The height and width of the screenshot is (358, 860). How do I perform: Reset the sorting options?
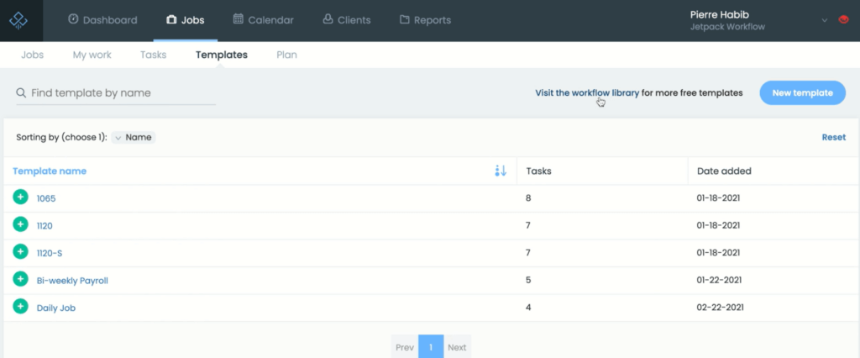coord(833,137)
